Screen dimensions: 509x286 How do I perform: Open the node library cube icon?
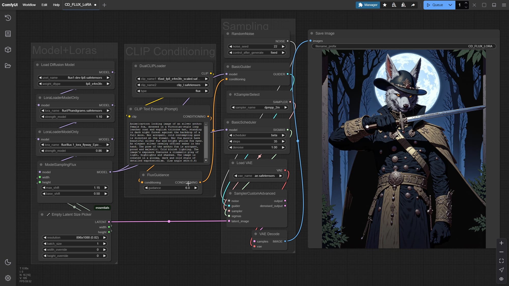pyautogui.click(x=8, y=50)
